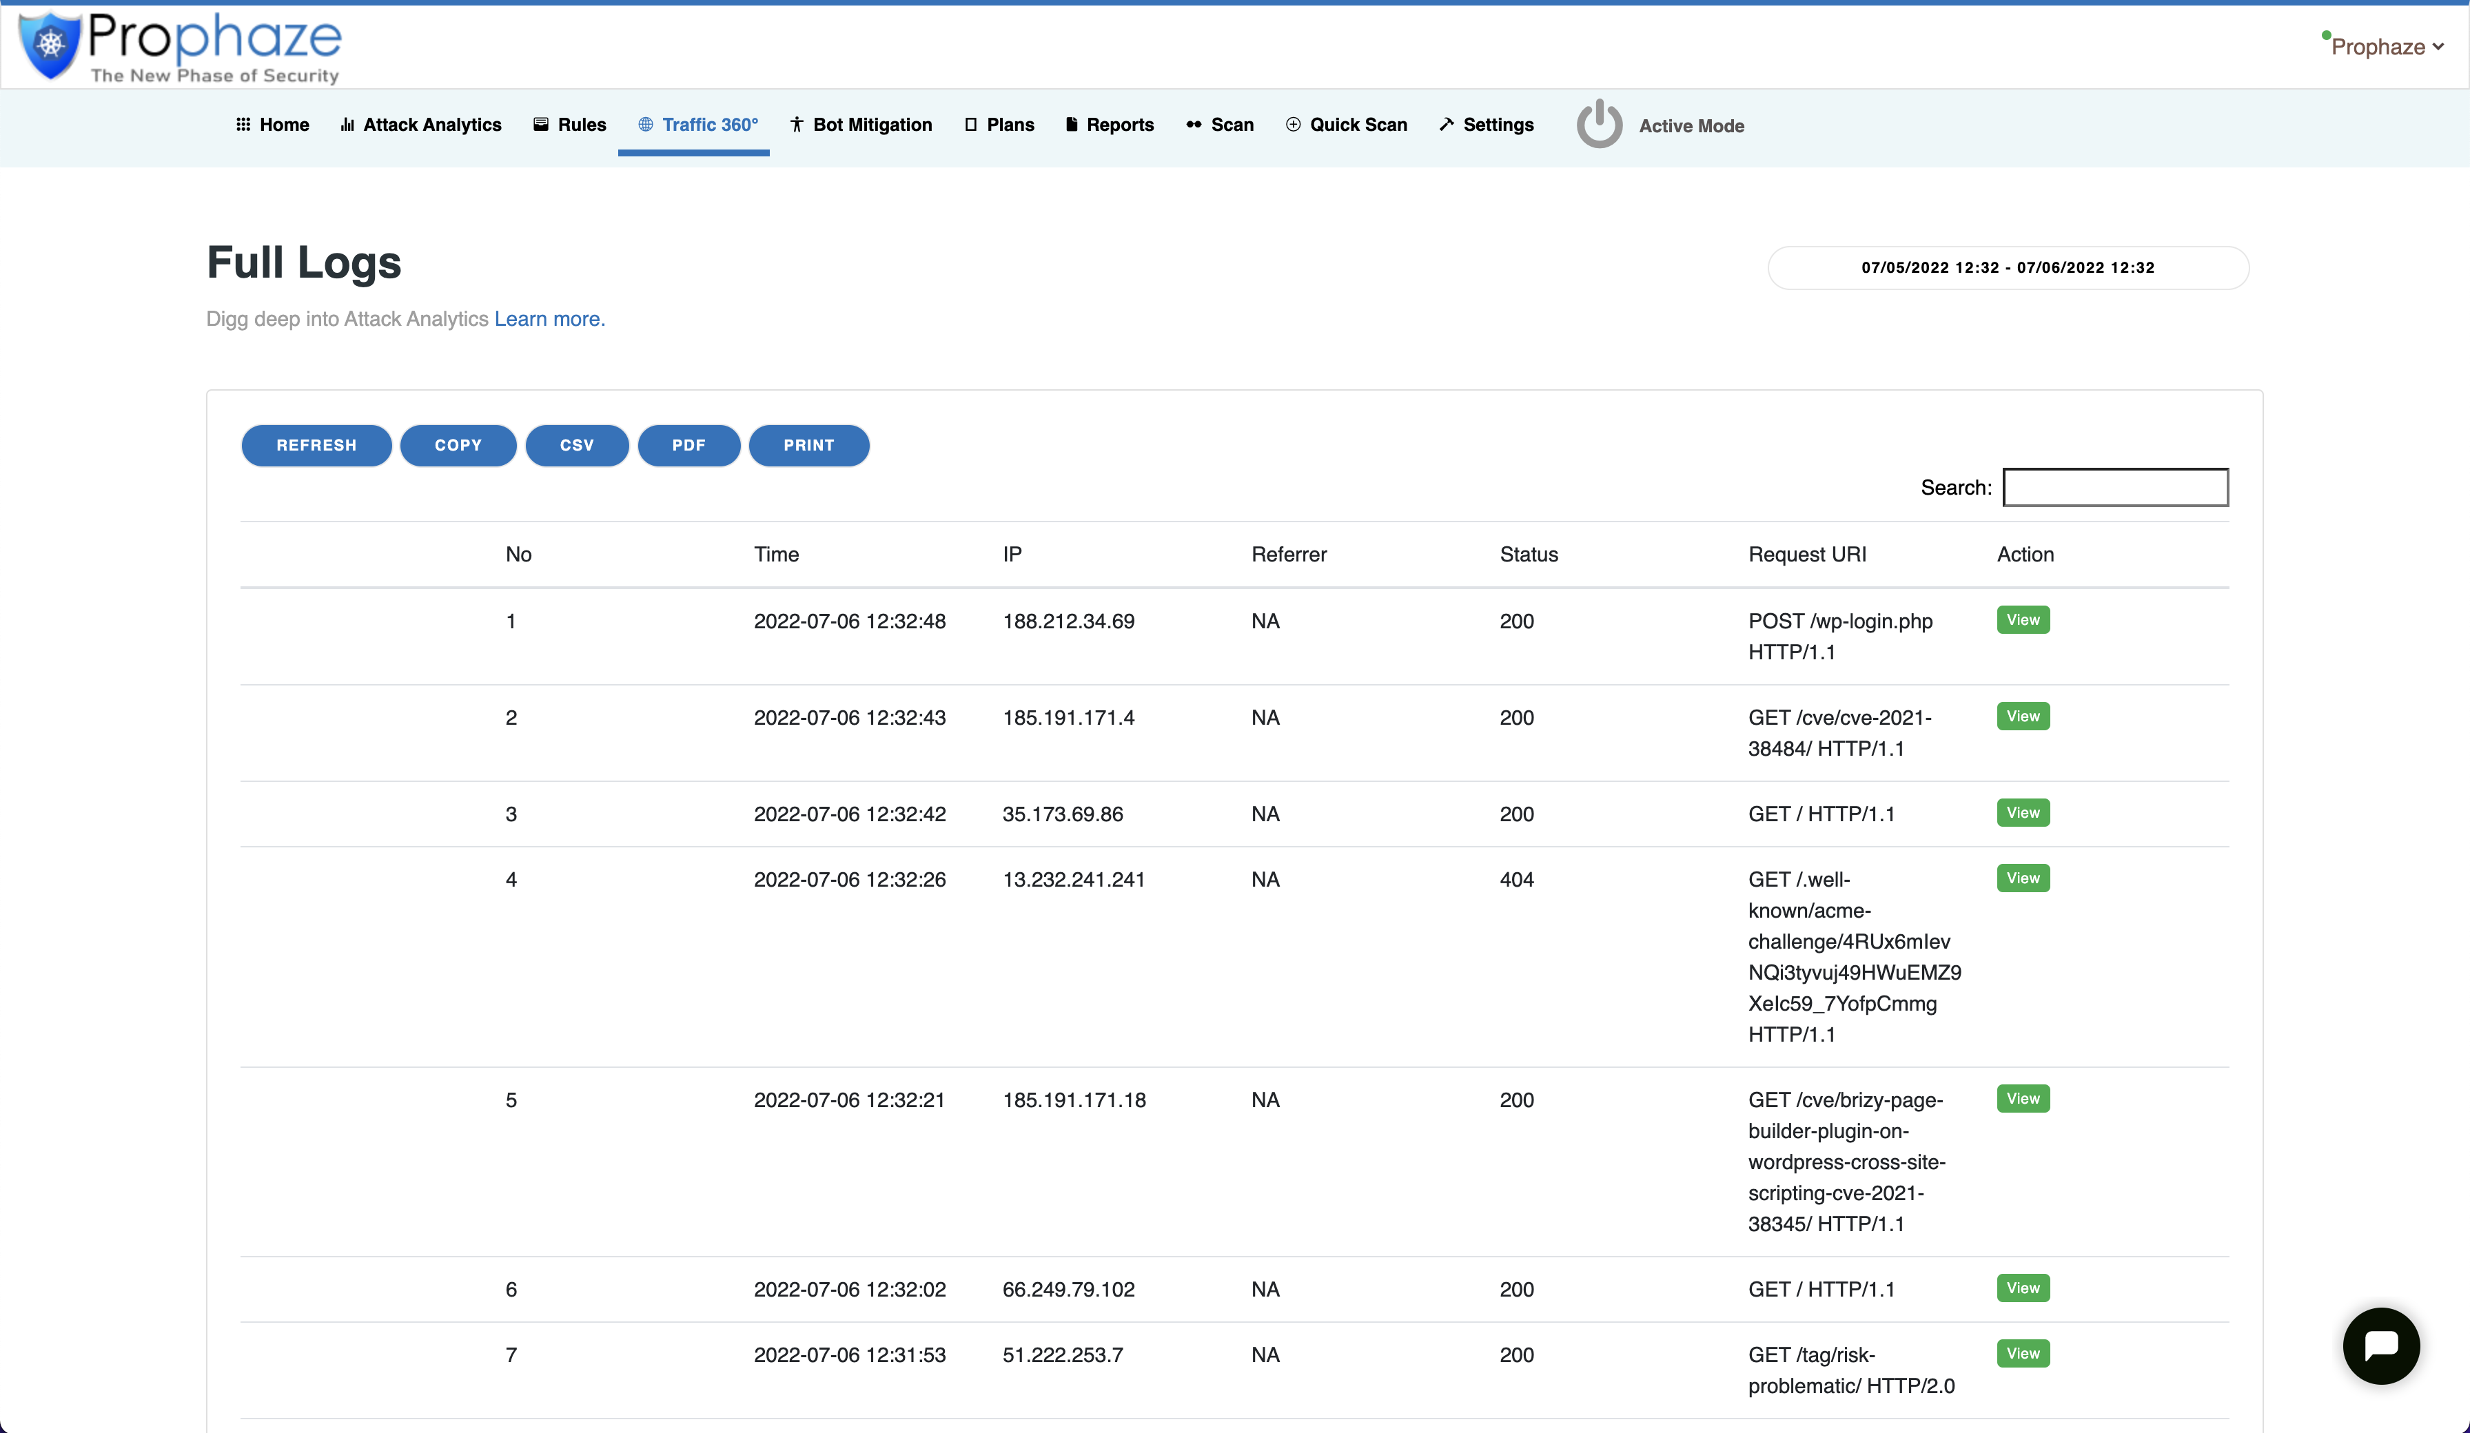
Task: Click the Quick Scan plus-circle icon
Action: tap(1293, 125)
